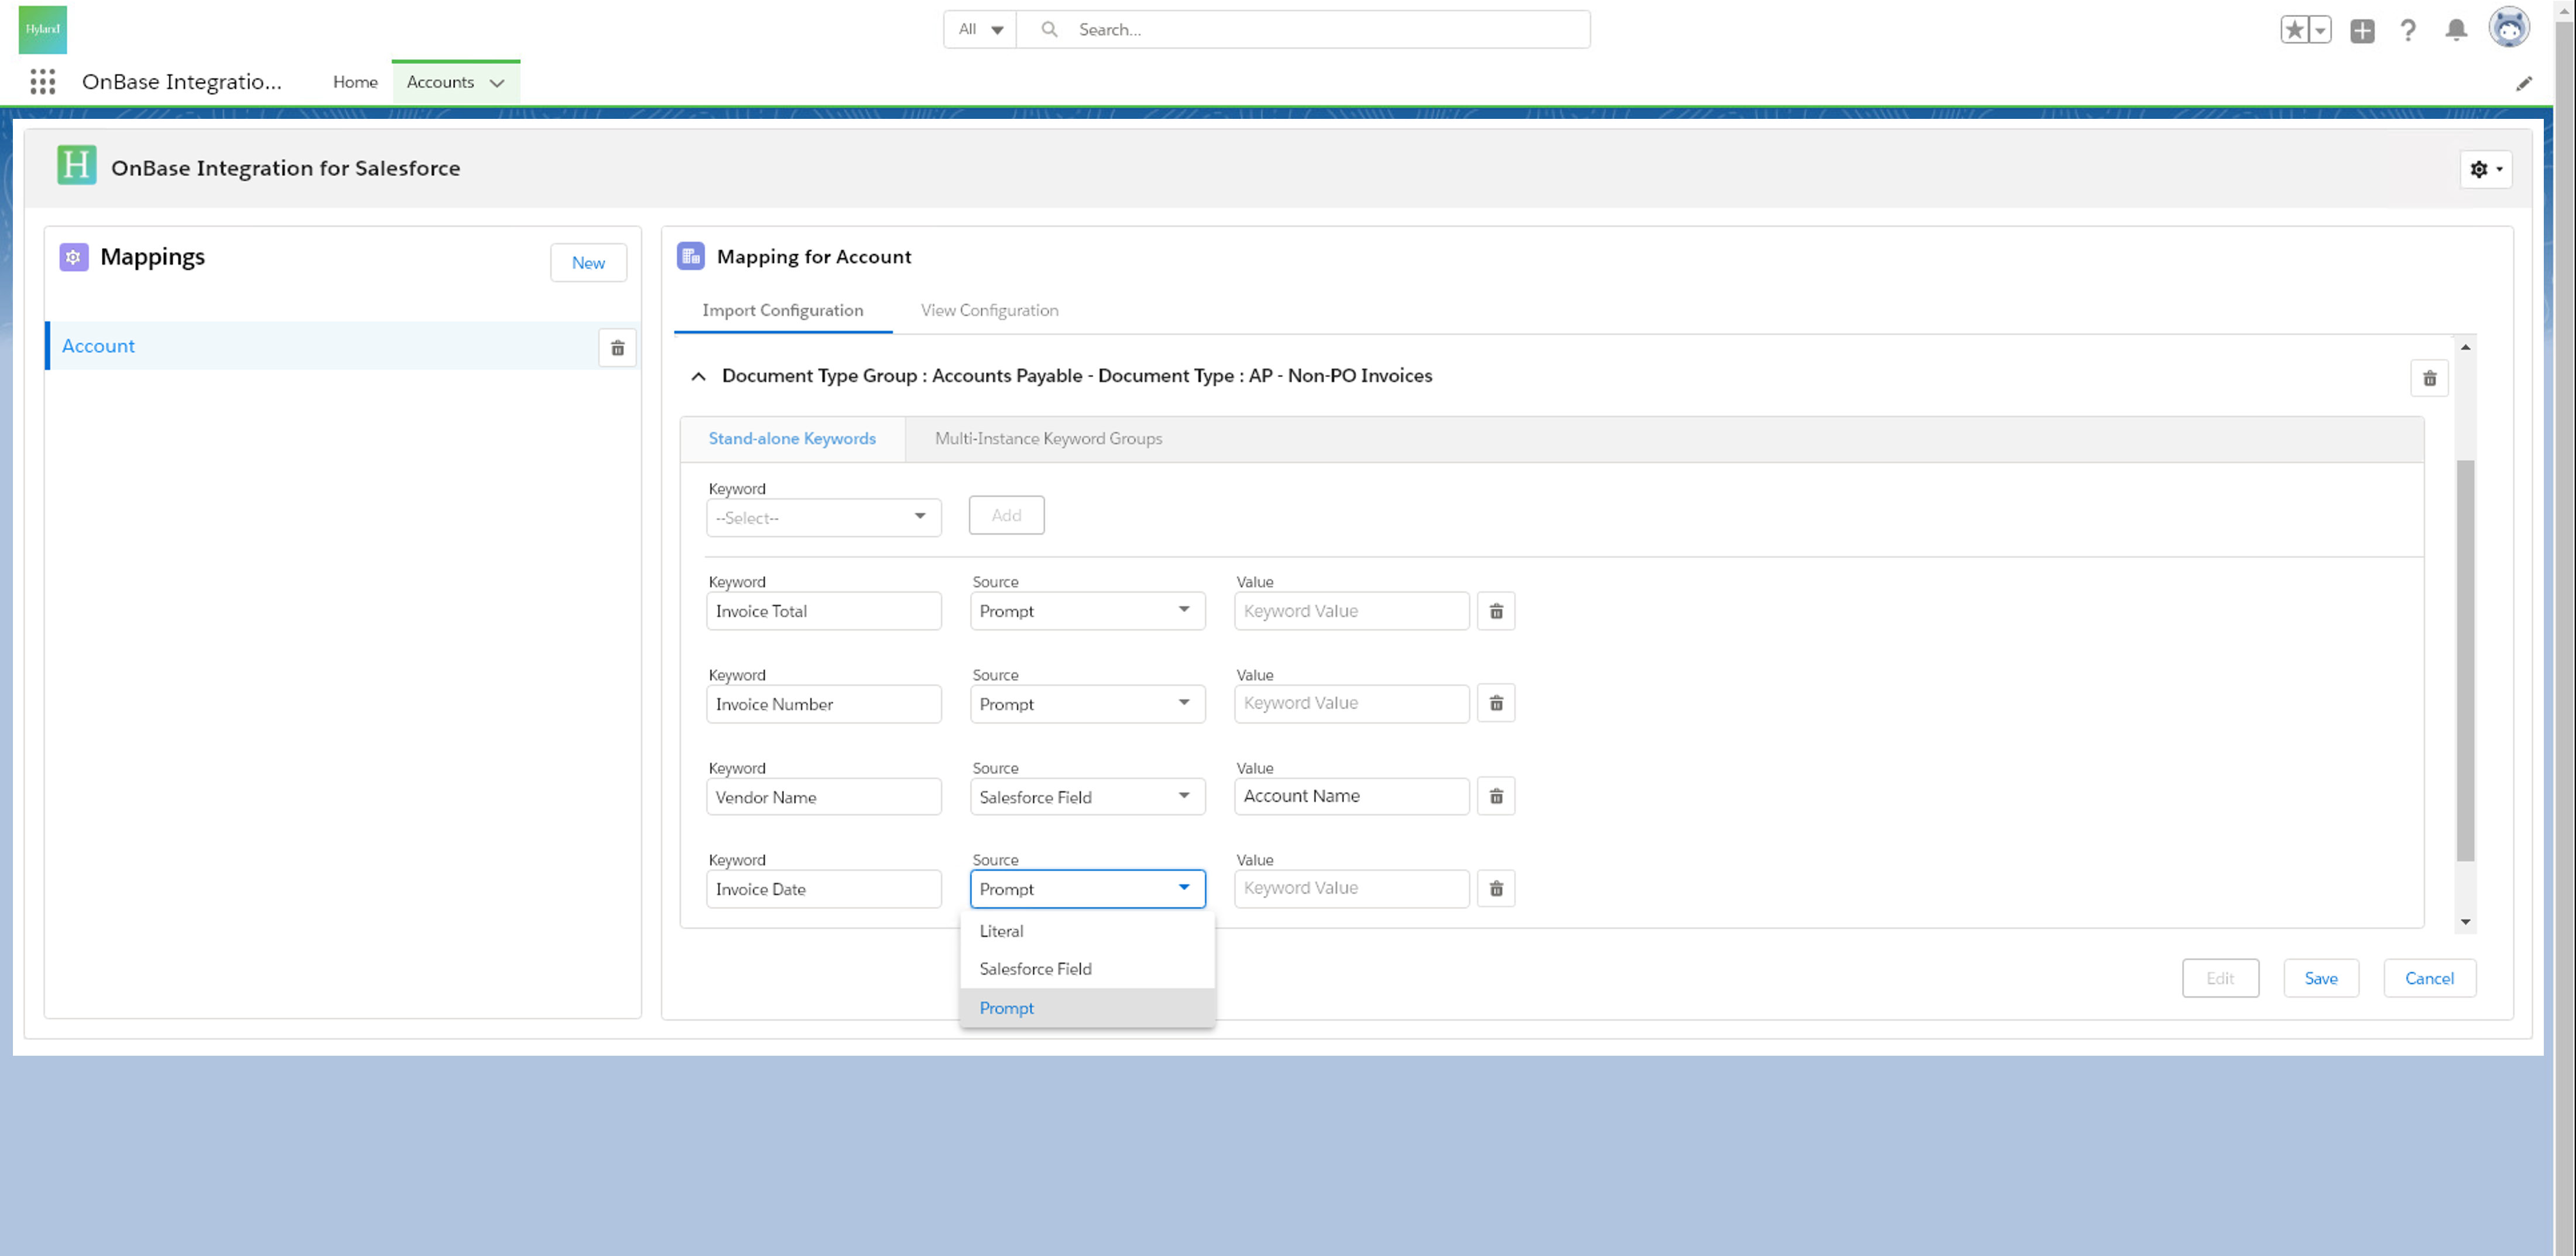Click the Account Name value field

pos(1352,796)
